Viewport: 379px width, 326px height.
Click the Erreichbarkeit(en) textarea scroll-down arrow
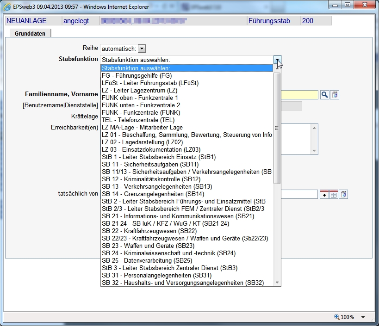pyautogui.click(x=314, y=150)
